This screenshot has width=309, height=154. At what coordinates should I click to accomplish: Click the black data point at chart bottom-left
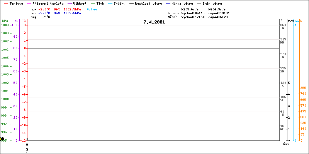point(2,139)
